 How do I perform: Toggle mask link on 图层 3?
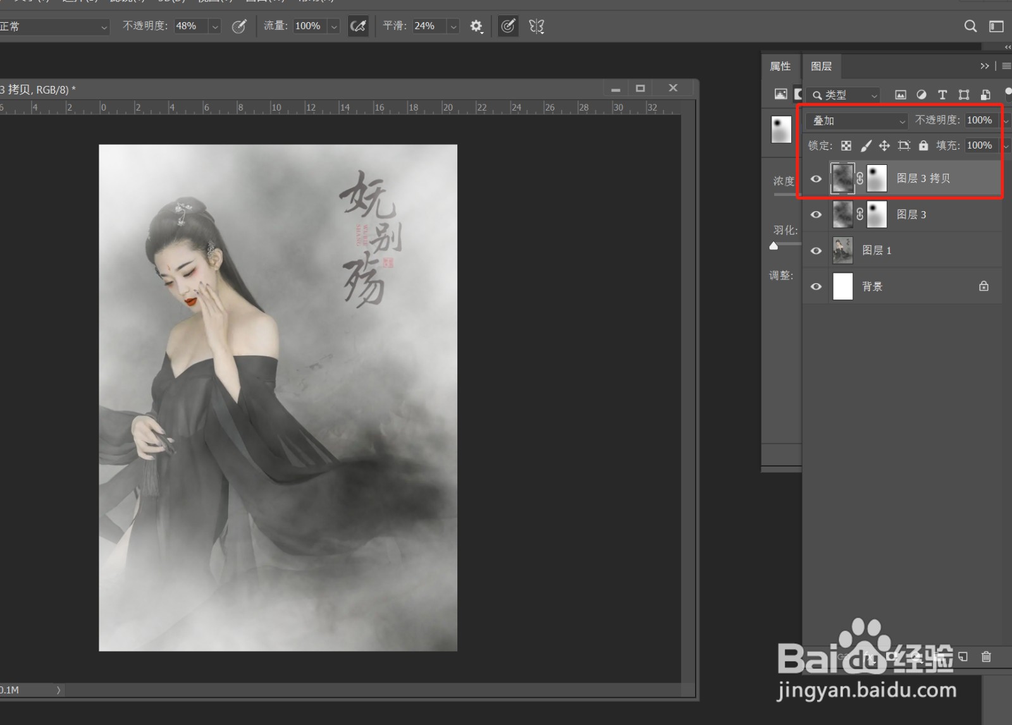coord(860,215)
